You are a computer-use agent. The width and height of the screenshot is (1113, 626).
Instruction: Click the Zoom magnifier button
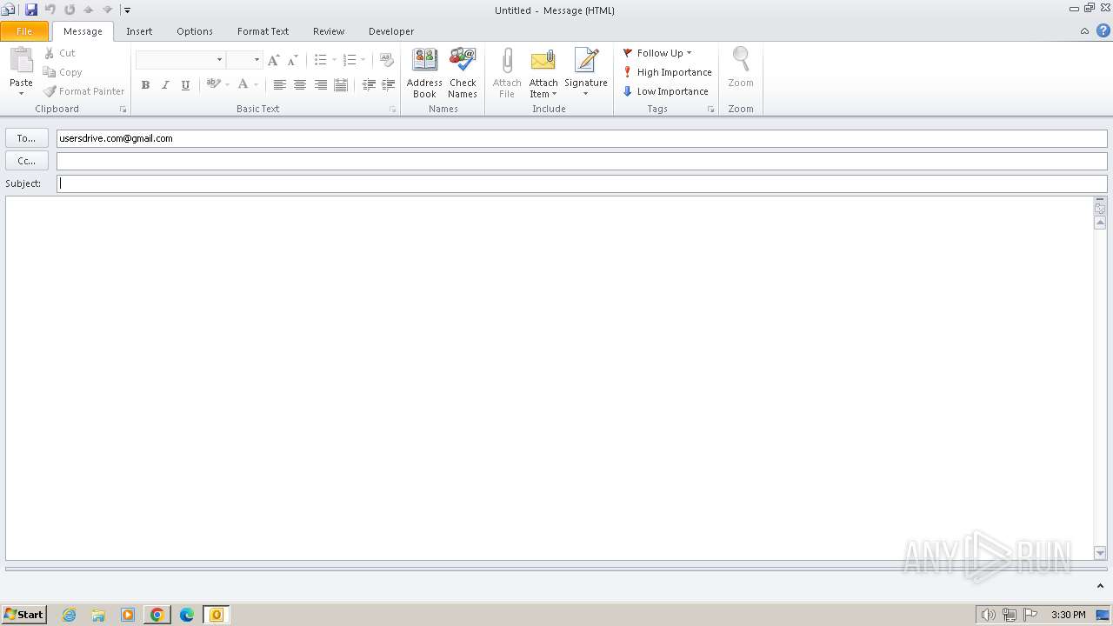point(741,68)
